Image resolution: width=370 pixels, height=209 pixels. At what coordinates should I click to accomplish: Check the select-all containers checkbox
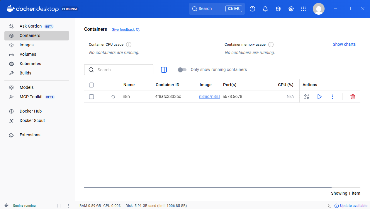coord(91,85)
